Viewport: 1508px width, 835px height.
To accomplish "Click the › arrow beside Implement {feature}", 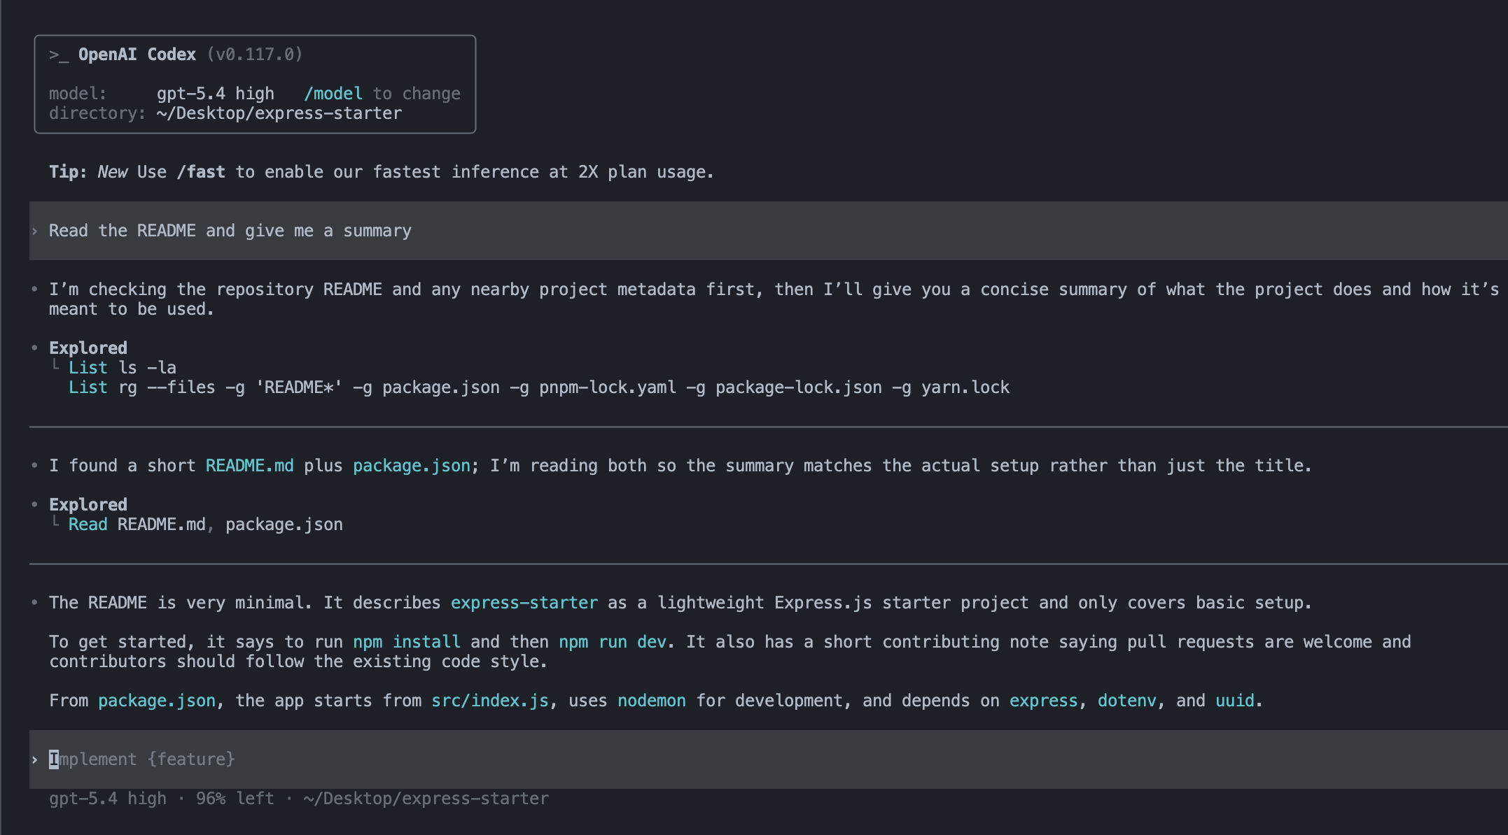I will pyautogui.click(x=33, y=759).
